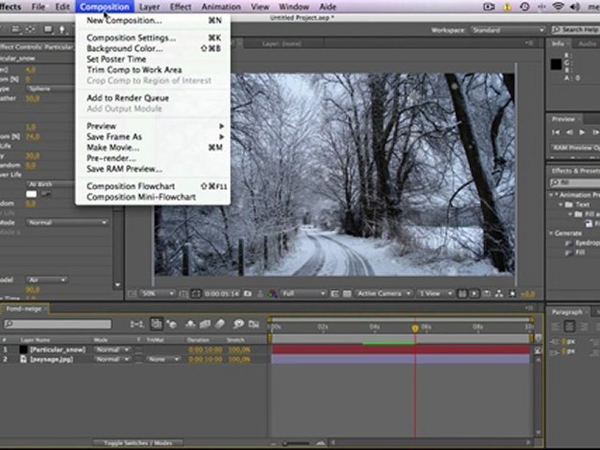The image size is (600, 450).
Task: Open the Layer menu in menu bar
Action: [149, 6]
